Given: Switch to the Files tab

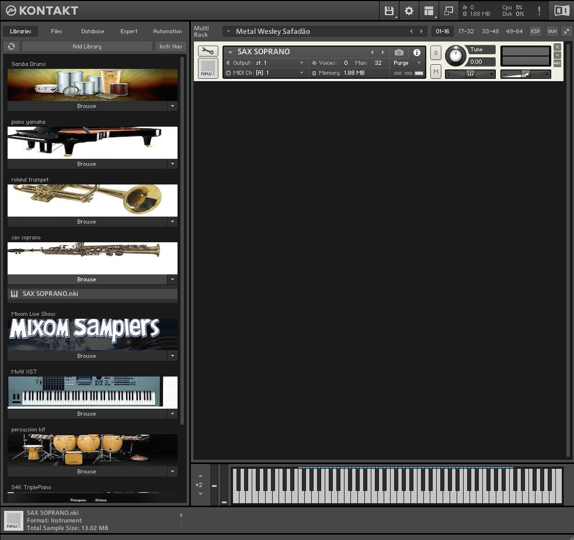Looking at the screenshot, I should pos(57,32).
